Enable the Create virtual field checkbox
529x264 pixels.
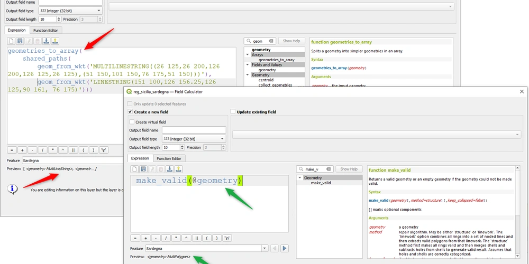[x=132, y=122]
